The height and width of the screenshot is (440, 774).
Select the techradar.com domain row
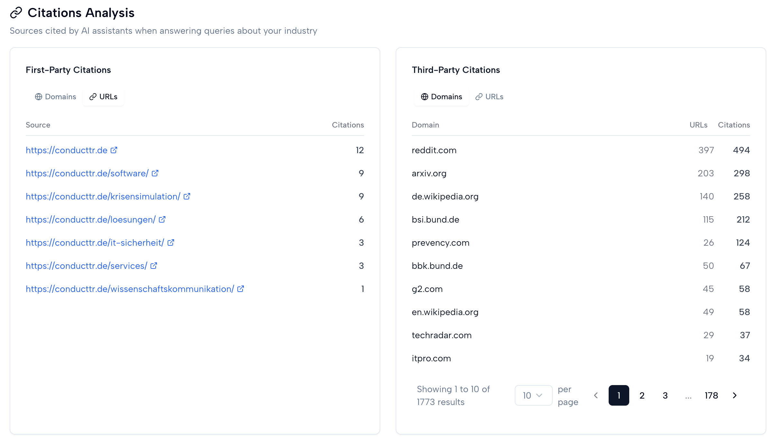pyautogui.click(x=581, y=335)
